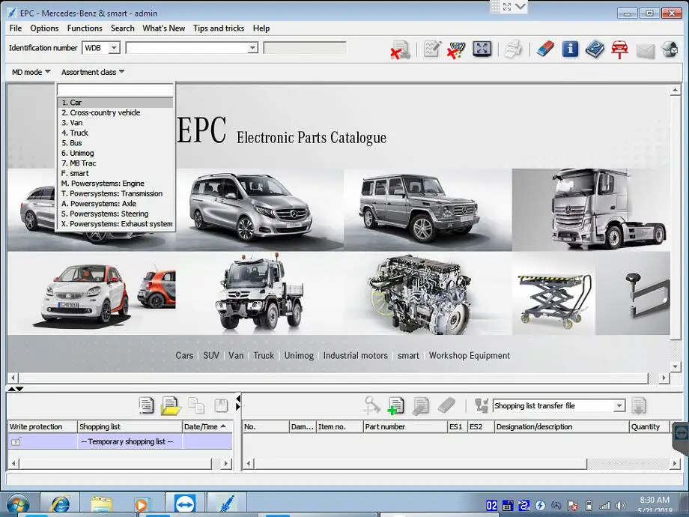The width and height of the screenshot is (689, 517).
Task: Click the Industrial motors link
Action: coord(356,356)
